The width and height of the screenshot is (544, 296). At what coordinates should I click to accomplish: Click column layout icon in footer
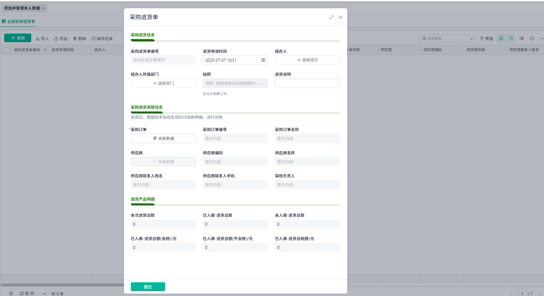click(x=11, y=293)
